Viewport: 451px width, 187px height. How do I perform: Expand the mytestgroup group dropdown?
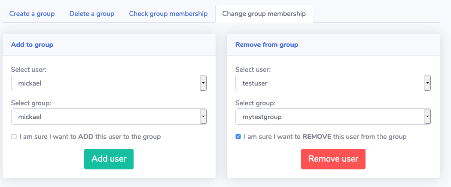pyautogui.click(x=333, y=116)
